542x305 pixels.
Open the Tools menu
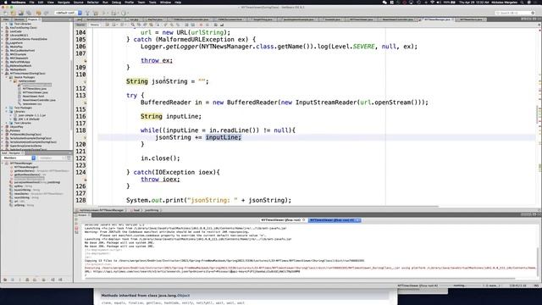(152, 2)
